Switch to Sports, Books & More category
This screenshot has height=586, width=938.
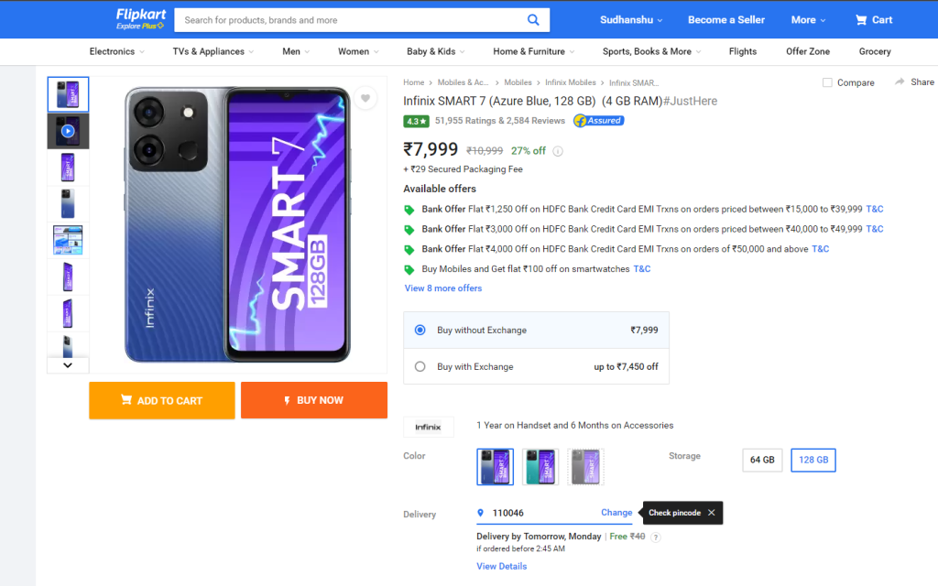point(647,51)
